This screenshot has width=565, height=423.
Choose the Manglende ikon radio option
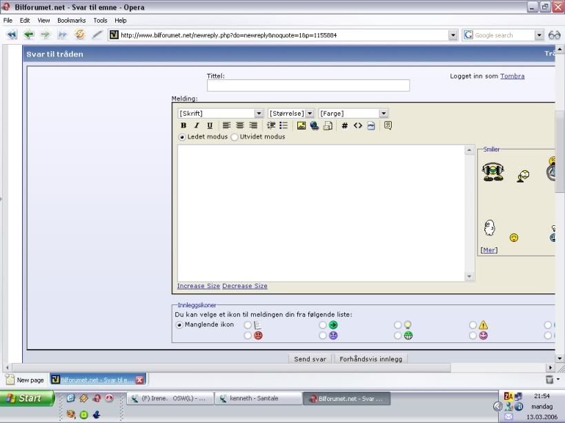(x=180, y=325)
